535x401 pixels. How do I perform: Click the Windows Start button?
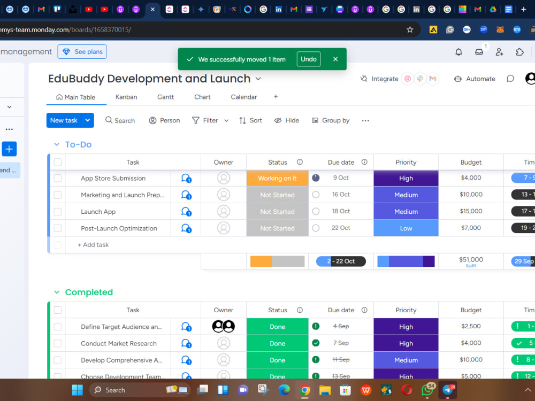pos(78,390)
